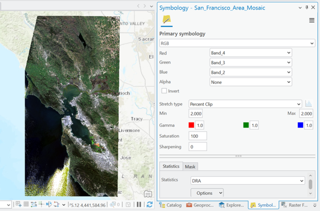Refresh the map view
This screenshot has height=211, width=320.
(x=149, y=204)
